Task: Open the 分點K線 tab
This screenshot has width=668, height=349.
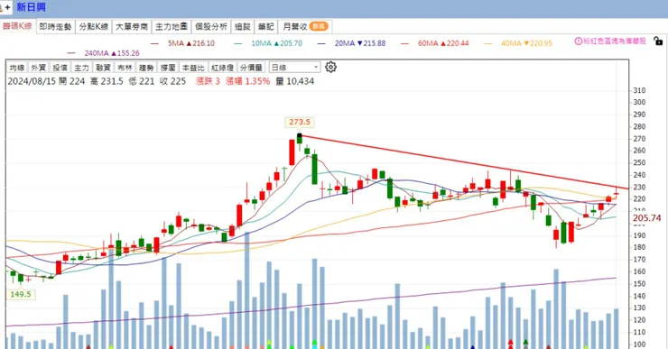Action: 94,26
